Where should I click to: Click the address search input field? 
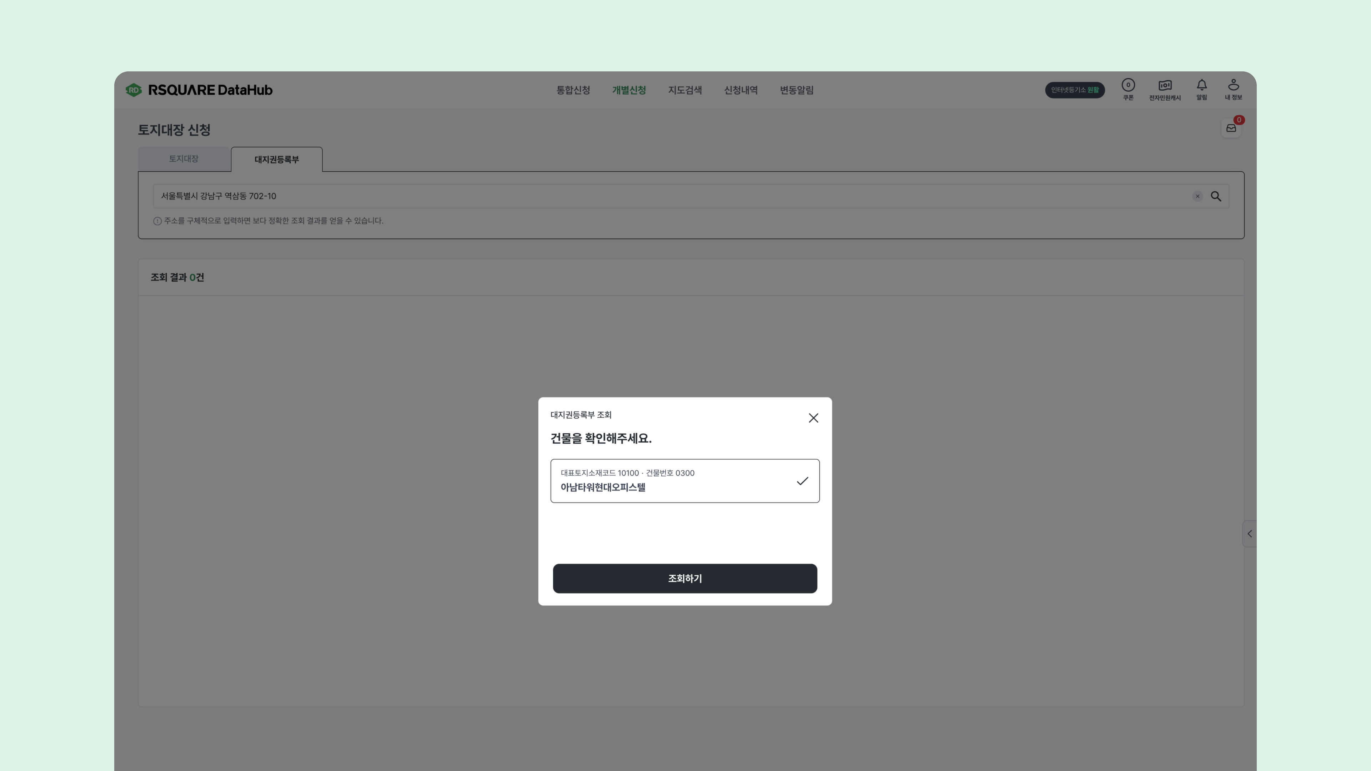pos(671,196)
